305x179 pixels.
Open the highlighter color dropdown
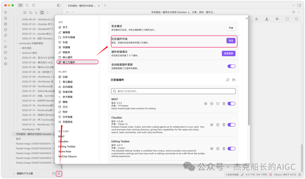pyautogui.click(x=277, y=19)
